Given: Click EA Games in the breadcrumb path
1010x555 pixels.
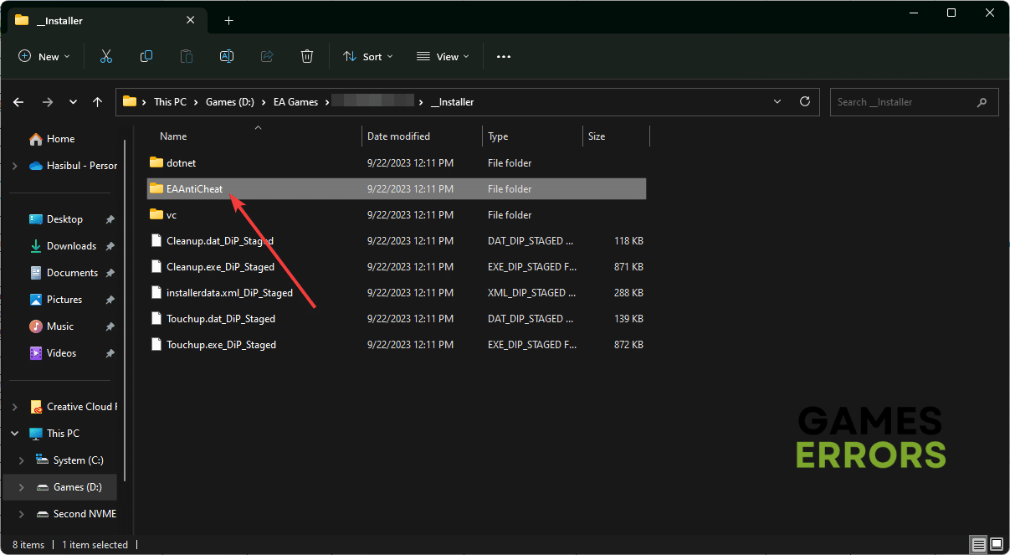Looking at the screenshot, I should pos(295,102).
